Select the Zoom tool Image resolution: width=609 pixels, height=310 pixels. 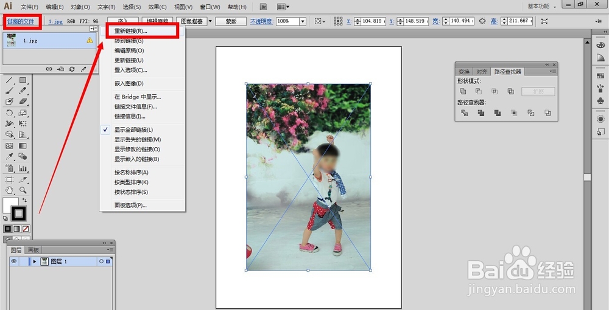23,190
